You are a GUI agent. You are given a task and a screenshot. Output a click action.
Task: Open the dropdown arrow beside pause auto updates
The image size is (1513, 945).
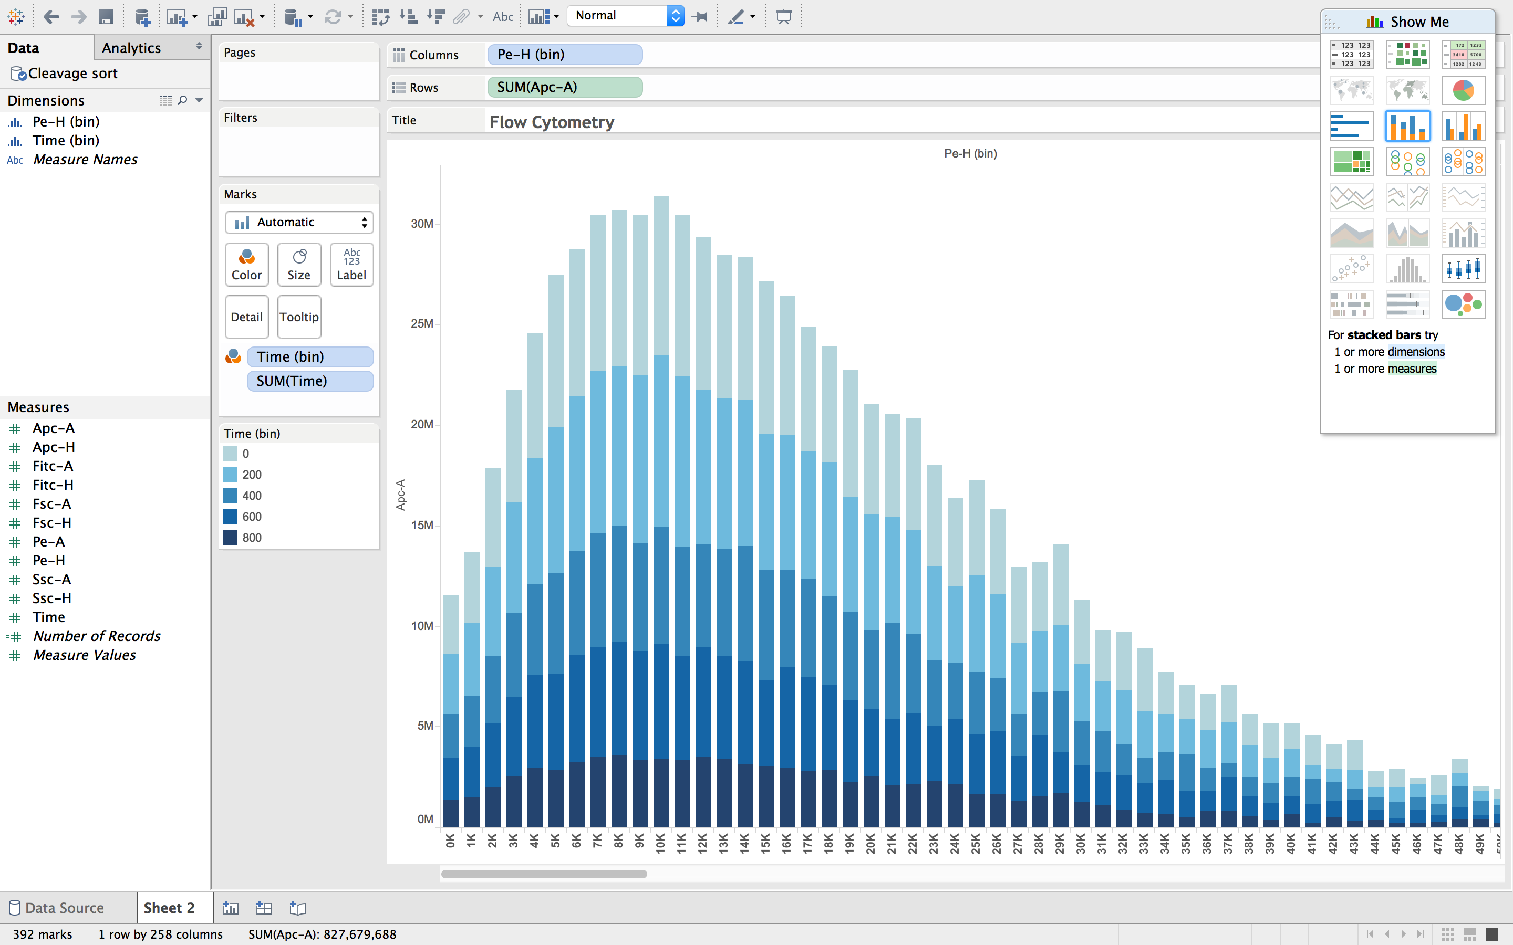tap(310, 17)
